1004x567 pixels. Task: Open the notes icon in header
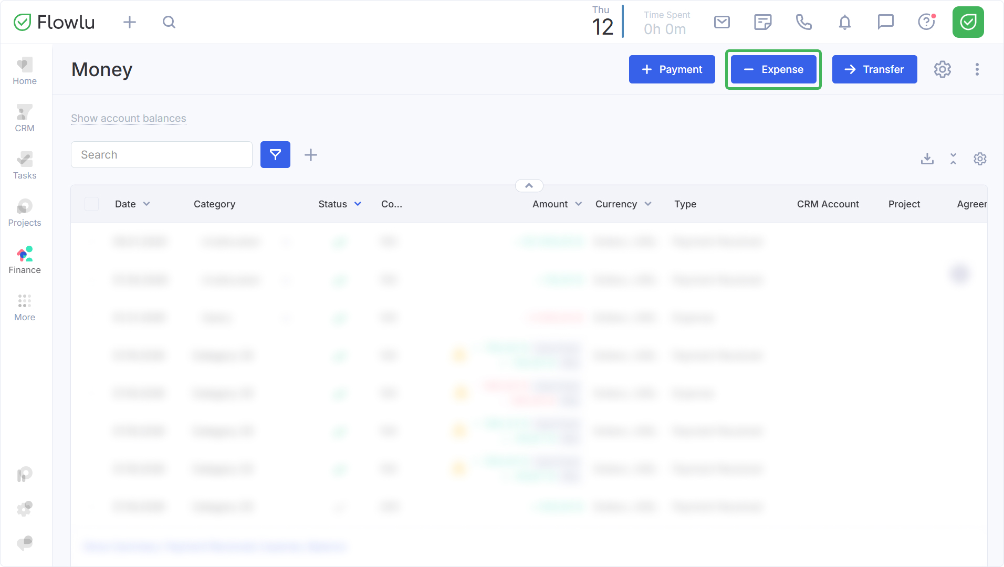point(762,22)
